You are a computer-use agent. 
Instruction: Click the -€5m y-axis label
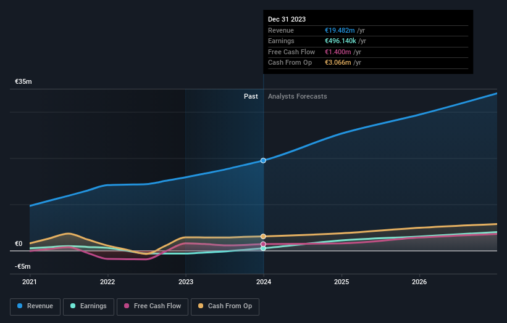click(x=23, y=266)
